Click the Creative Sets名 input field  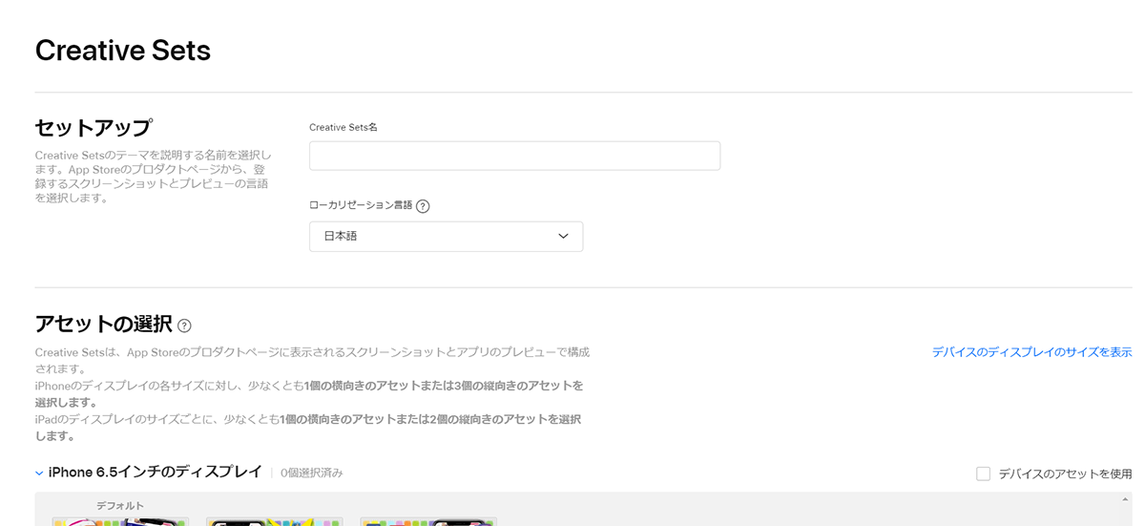click(514, 156)
